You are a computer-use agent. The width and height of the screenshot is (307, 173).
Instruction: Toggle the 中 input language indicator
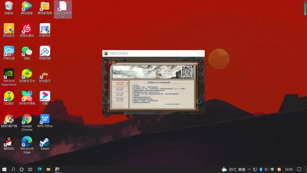click(272, 170)
